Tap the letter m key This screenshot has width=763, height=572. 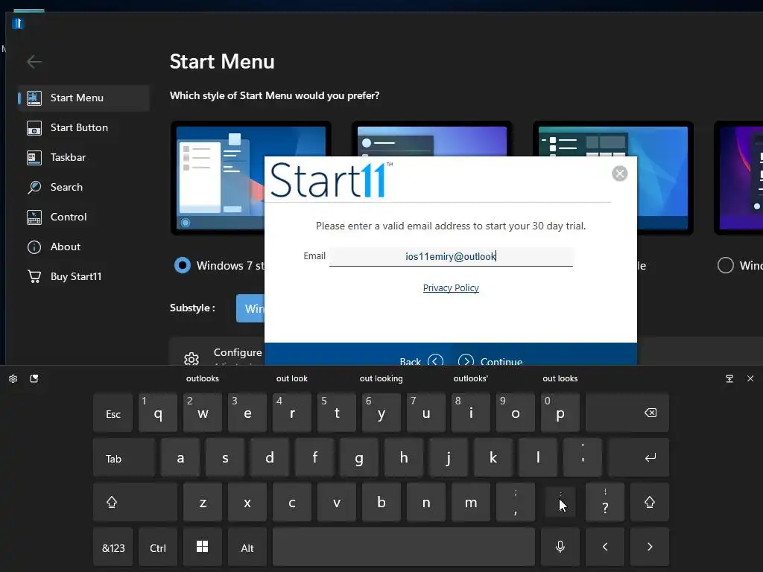coord(471,503)
